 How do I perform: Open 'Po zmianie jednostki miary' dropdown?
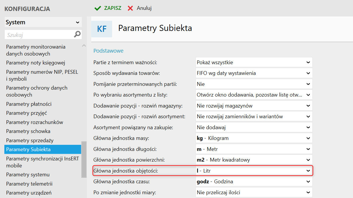[x=254, y=193]
